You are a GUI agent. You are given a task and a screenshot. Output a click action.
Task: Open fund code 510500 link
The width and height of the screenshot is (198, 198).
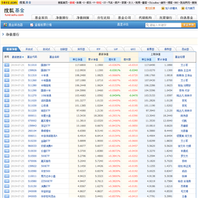point(32,156)
